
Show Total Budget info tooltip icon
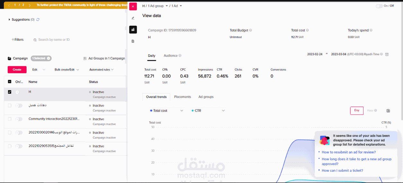[250, 30]
